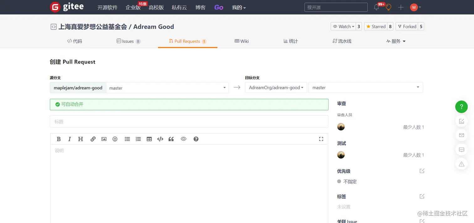This screenshot has width=474, height=223.
Task: Insert a blockquote
Action: click(171, 139)
